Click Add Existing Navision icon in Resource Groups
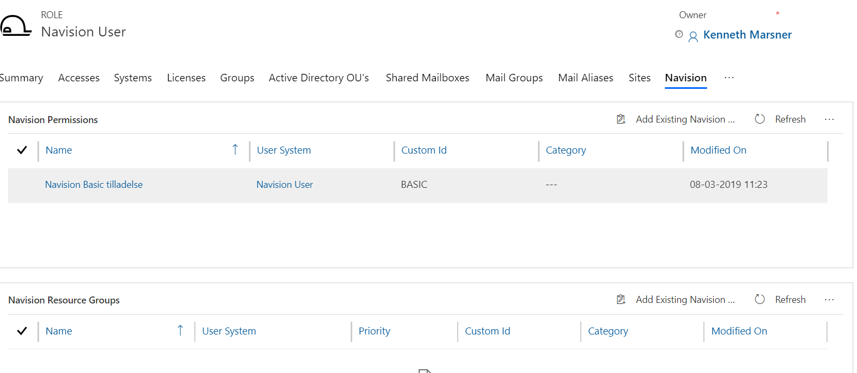This screenshot has width=857, height=373. pos(621,300)
